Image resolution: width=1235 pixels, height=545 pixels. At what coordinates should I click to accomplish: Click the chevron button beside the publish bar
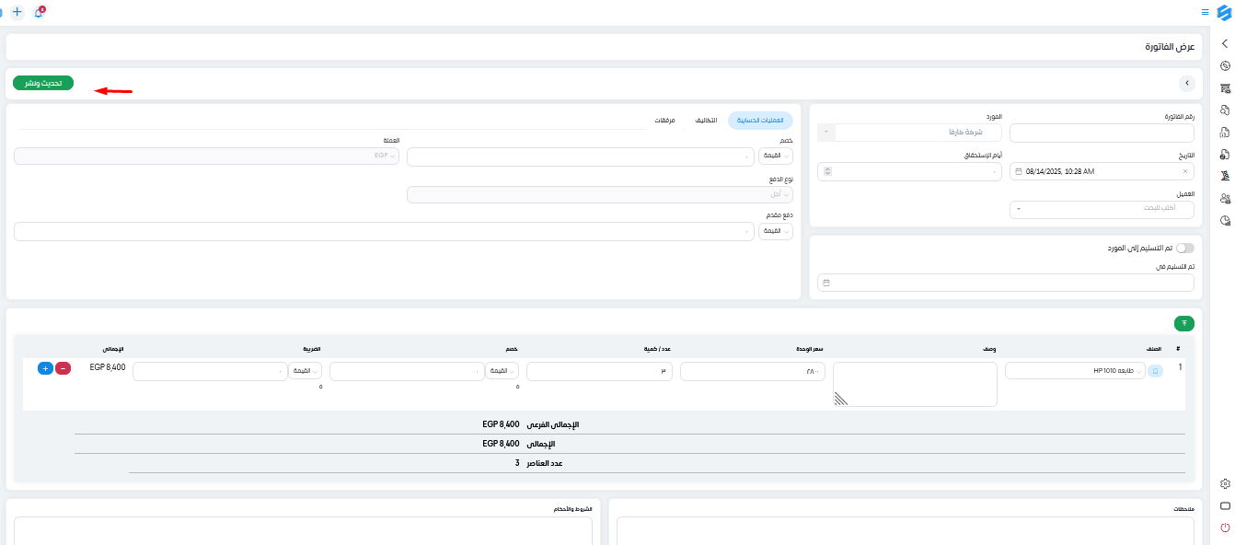[x=1186, y=83]
